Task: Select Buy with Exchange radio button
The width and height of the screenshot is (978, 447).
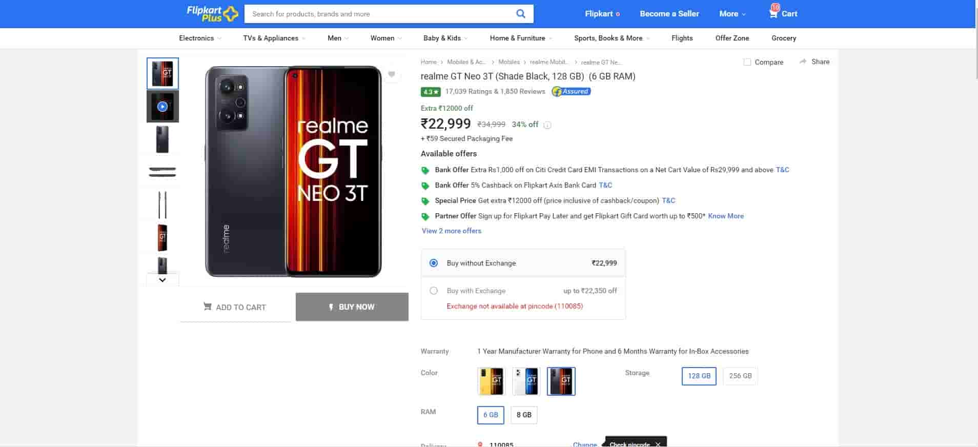Action: pos(434,291)
